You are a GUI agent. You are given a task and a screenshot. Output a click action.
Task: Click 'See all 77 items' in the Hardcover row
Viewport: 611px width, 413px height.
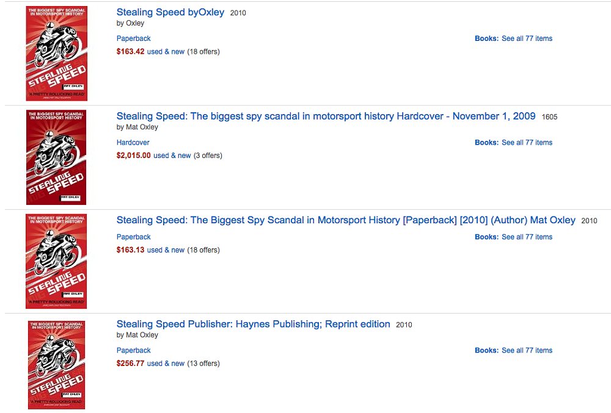(527, 143)
